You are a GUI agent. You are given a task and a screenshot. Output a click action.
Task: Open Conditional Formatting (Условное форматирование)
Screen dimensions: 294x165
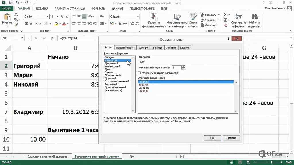coord(154,21)
